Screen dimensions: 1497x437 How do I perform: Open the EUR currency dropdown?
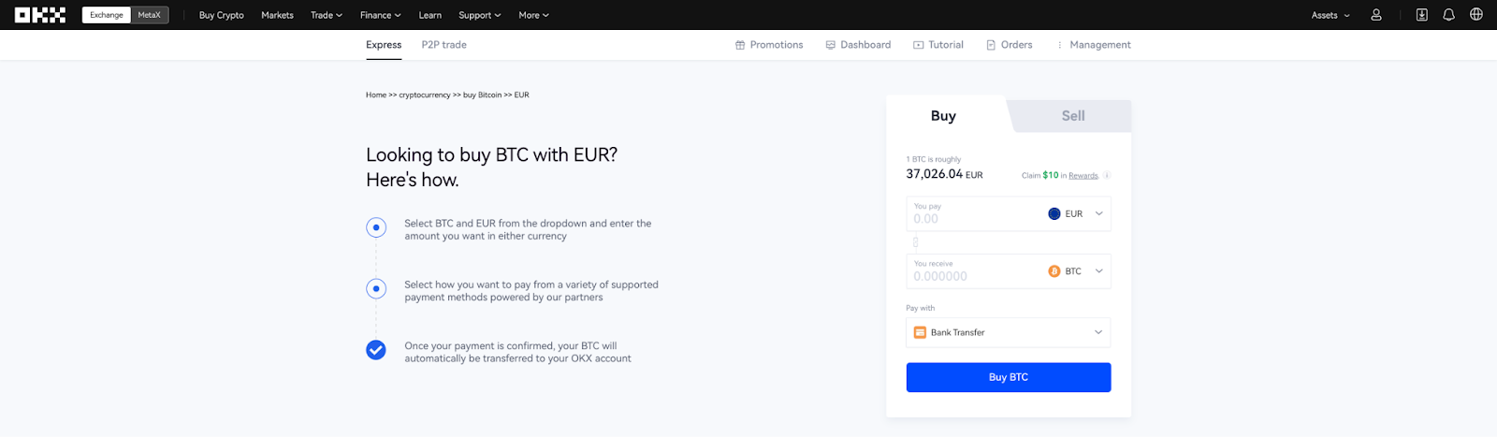tap(1076, 214)
